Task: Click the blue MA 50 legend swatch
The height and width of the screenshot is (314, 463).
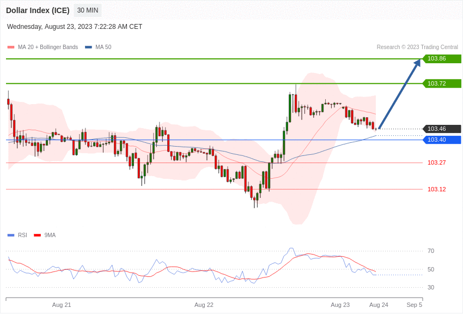Action: (x=88, y=47)
